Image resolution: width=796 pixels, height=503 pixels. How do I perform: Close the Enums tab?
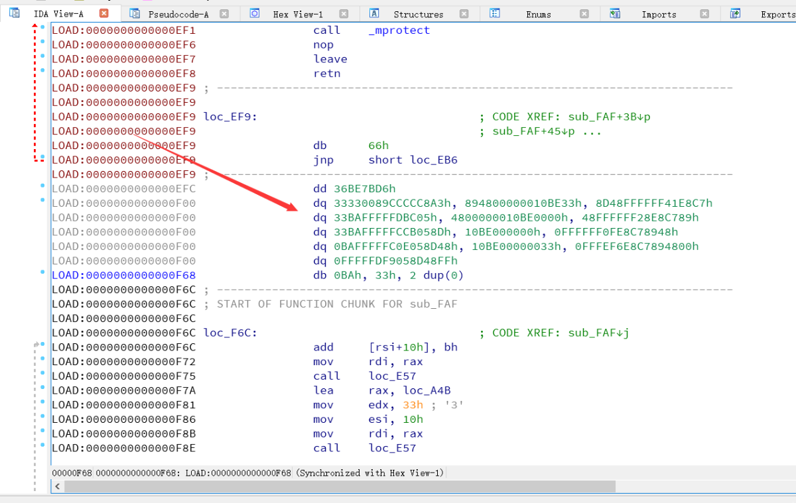pyautogui.click(x=584, y=13)
